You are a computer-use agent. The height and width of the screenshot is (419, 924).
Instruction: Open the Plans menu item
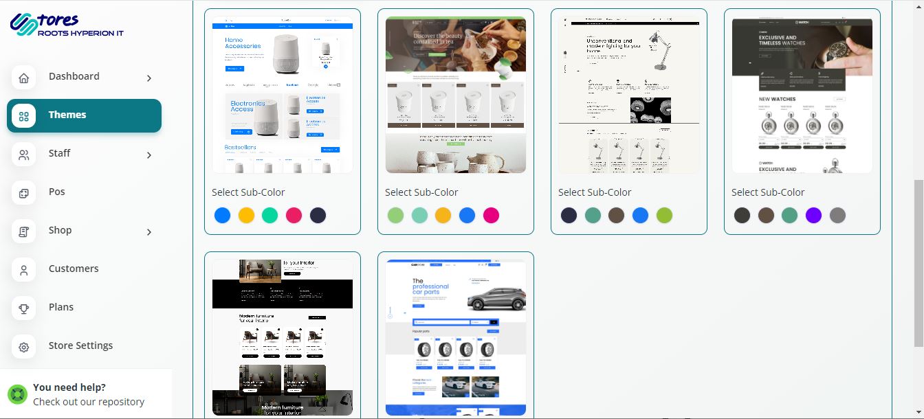(x=61, y=307)
